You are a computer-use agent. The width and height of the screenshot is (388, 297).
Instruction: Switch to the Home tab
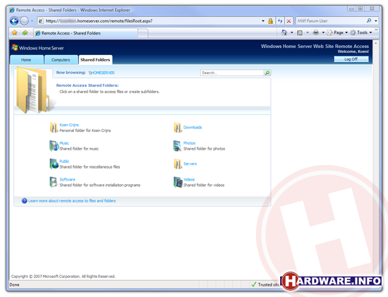pyautogui.click(x=26, y=60)
